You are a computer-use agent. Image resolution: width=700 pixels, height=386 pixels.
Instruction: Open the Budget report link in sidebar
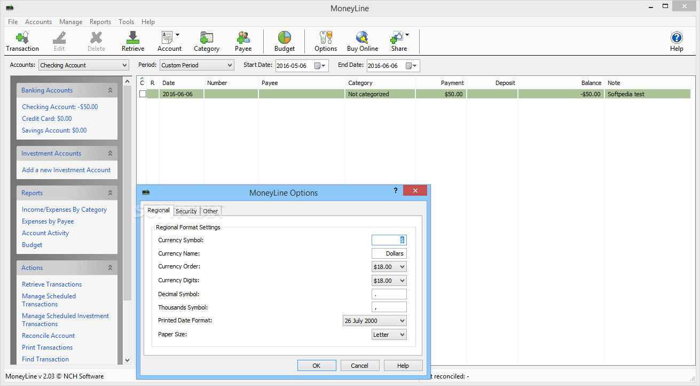pos(32,245)
